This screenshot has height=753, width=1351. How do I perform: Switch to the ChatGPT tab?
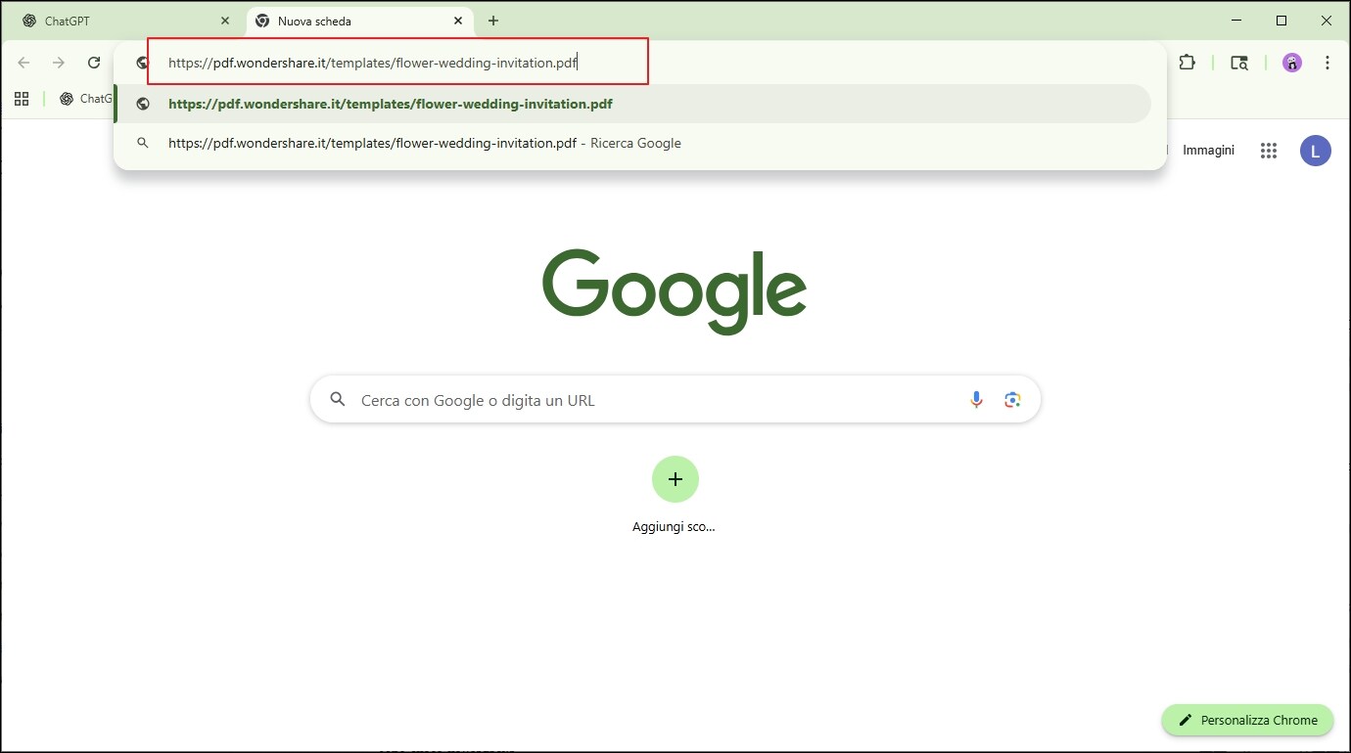(x=117, y=21)
